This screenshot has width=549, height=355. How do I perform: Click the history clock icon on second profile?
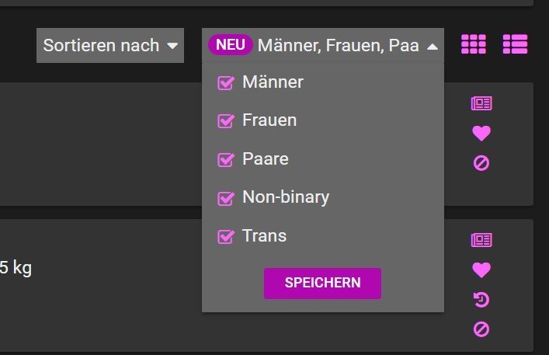(481, 300)
